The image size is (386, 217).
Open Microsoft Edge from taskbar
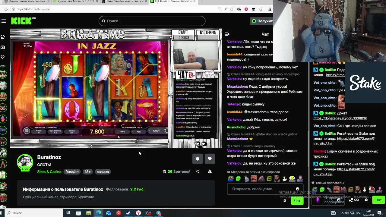click(99, 213)
